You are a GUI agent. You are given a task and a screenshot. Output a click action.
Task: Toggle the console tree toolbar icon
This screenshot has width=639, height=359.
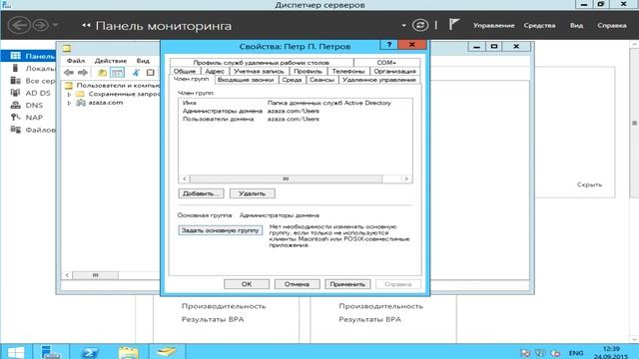pyautogui.click(x=118, y=73)
